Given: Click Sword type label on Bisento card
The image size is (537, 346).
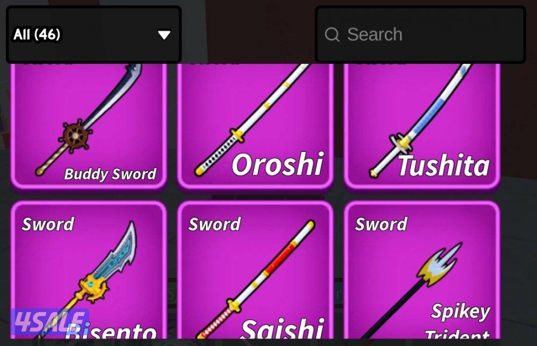Looking at the screenshot, I should point(48,225).
